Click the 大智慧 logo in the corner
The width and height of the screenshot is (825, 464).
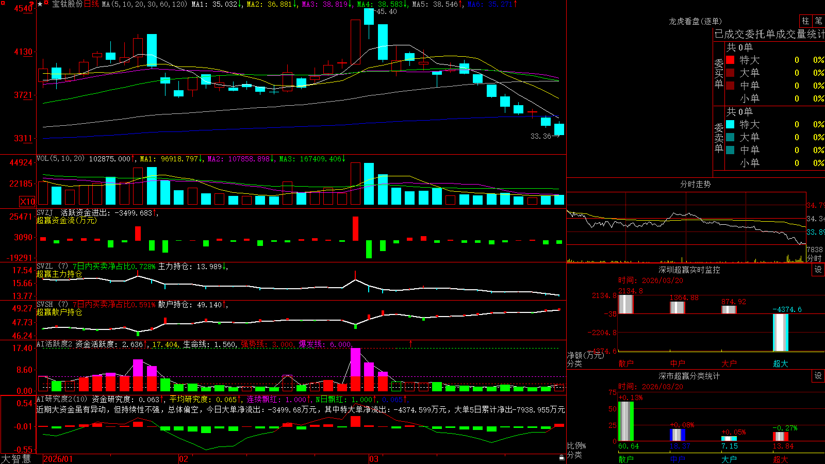(x=16, y=459)
